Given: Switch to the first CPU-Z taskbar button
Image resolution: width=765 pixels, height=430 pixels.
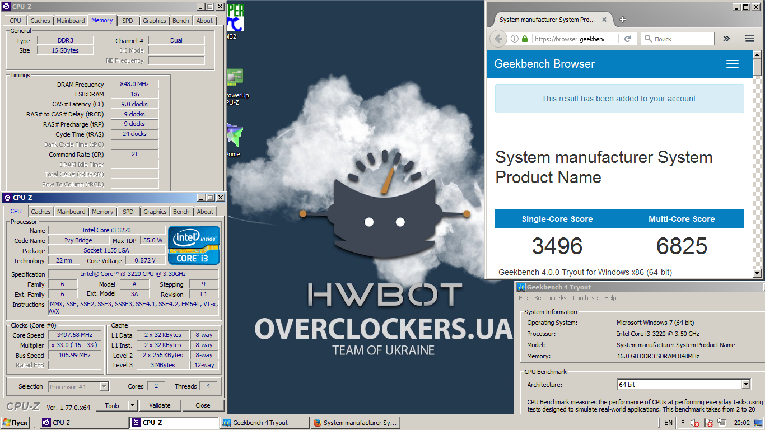Looking at the screenshot, I should [83, 423].
